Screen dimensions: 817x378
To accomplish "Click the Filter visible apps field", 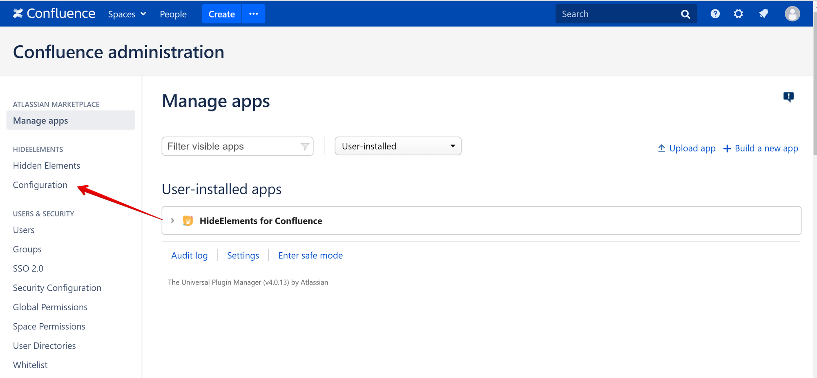I will point(237,146).
